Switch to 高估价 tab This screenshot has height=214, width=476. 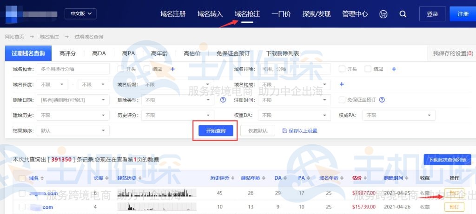pyautogui.click(x=192, y=53)
